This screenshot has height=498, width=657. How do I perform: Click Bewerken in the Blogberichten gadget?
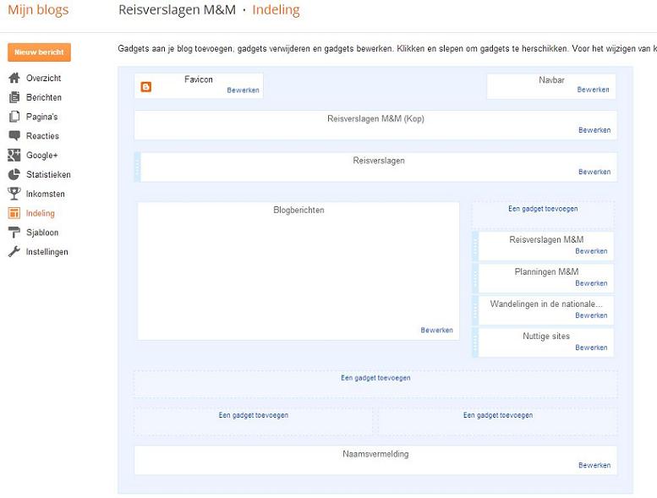[436, 331]
